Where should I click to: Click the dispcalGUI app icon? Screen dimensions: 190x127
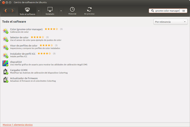click(5, 63)
